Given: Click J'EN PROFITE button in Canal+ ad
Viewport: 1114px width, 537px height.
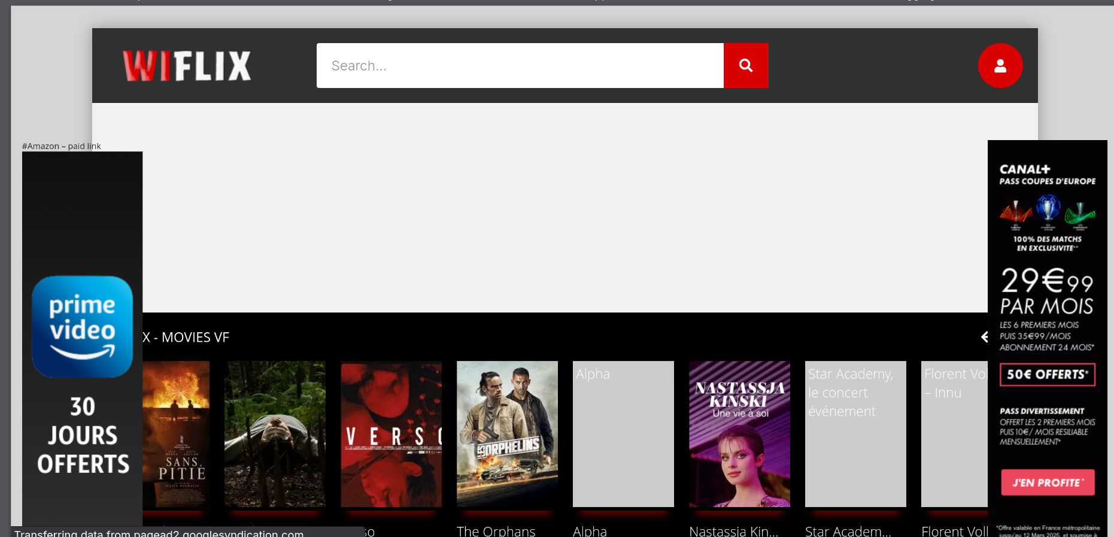Looking at the screenshot, I should 1048,483.
